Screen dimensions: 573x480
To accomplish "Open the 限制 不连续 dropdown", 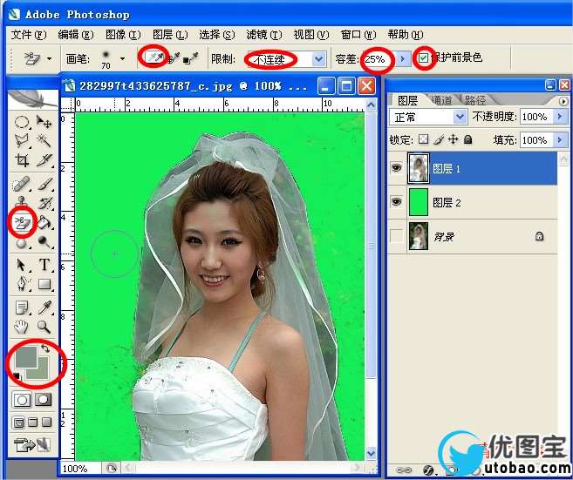I will [318, 59].
